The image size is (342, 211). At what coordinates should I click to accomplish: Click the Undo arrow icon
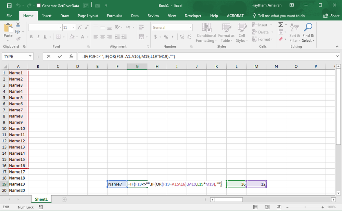click(18, 6)
